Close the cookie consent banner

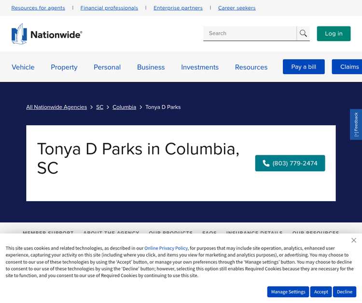[x=354, y=240]
